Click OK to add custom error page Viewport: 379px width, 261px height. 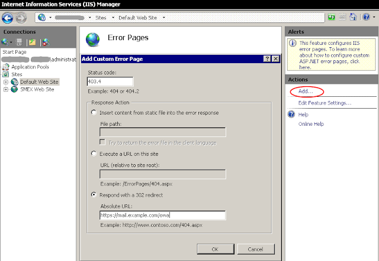tap(216, 249)
